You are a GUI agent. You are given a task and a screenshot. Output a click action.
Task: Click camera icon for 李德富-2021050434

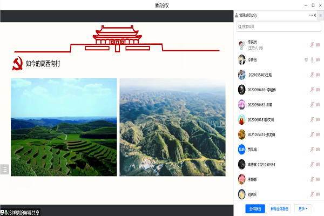tap(318, 165)
